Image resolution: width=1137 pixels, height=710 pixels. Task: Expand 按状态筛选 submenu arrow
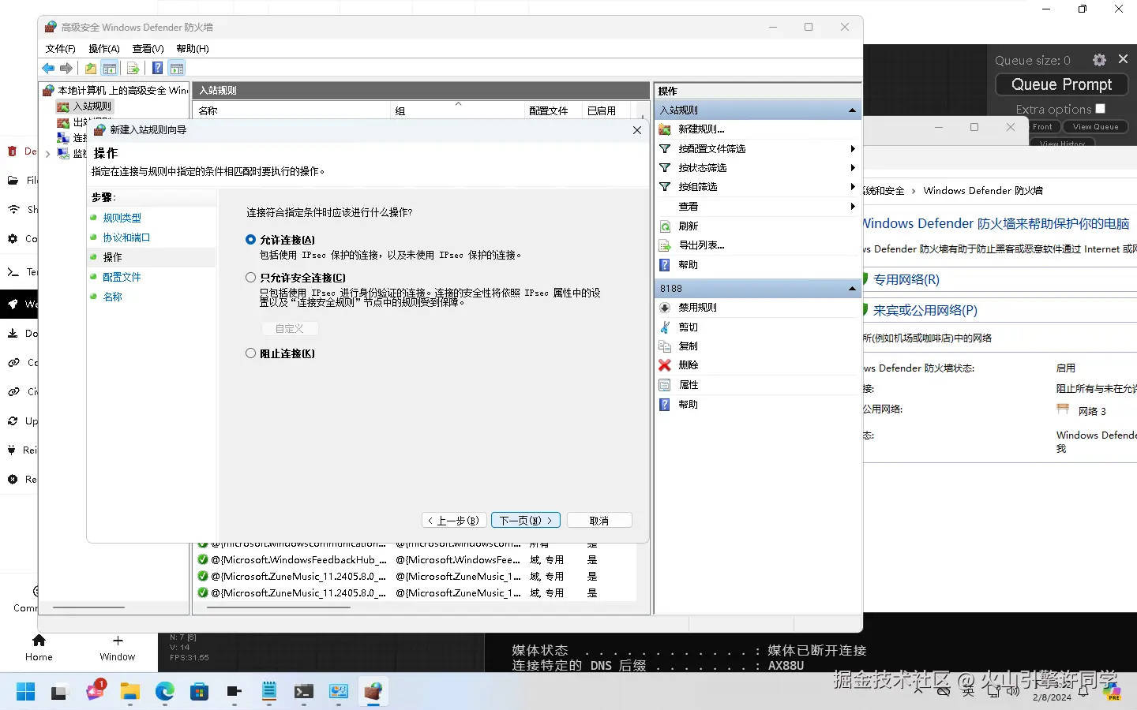click(x=853, y=168)
